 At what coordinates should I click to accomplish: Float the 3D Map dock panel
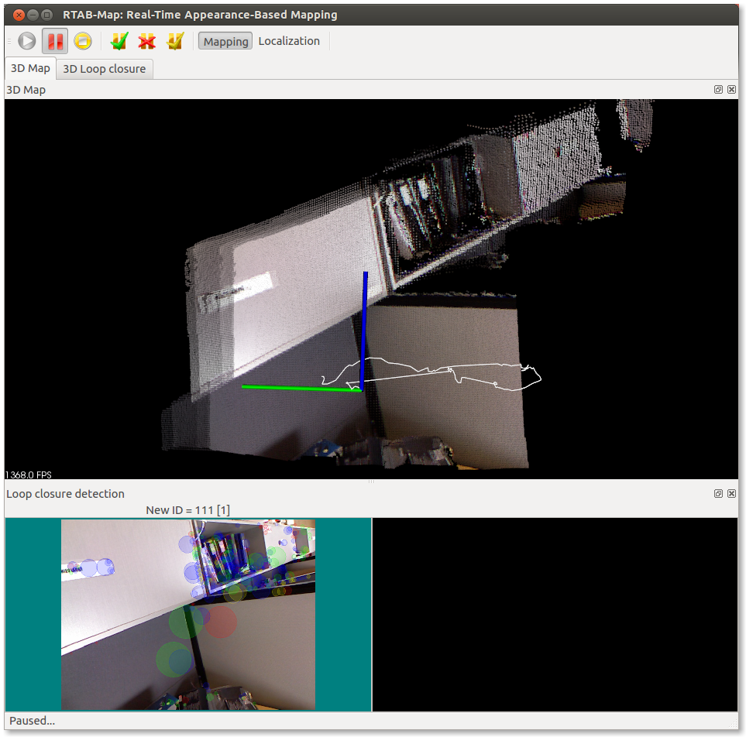click(718, 90)
